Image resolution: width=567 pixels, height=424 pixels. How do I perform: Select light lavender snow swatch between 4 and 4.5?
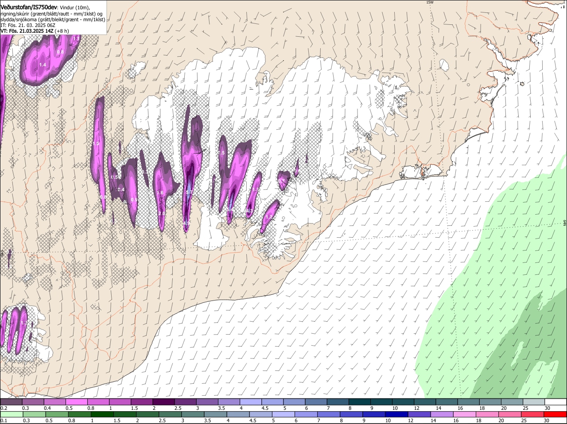[251, 402]
